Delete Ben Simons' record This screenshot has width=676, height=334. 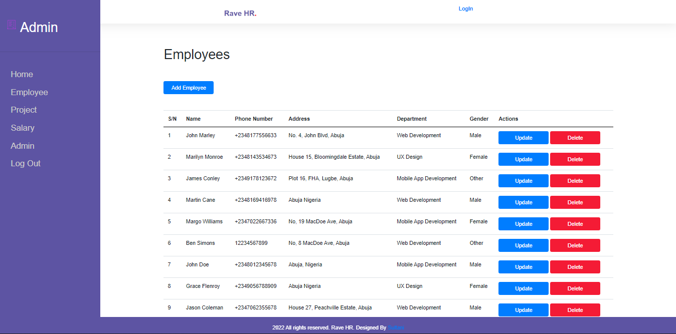point(575,245)
